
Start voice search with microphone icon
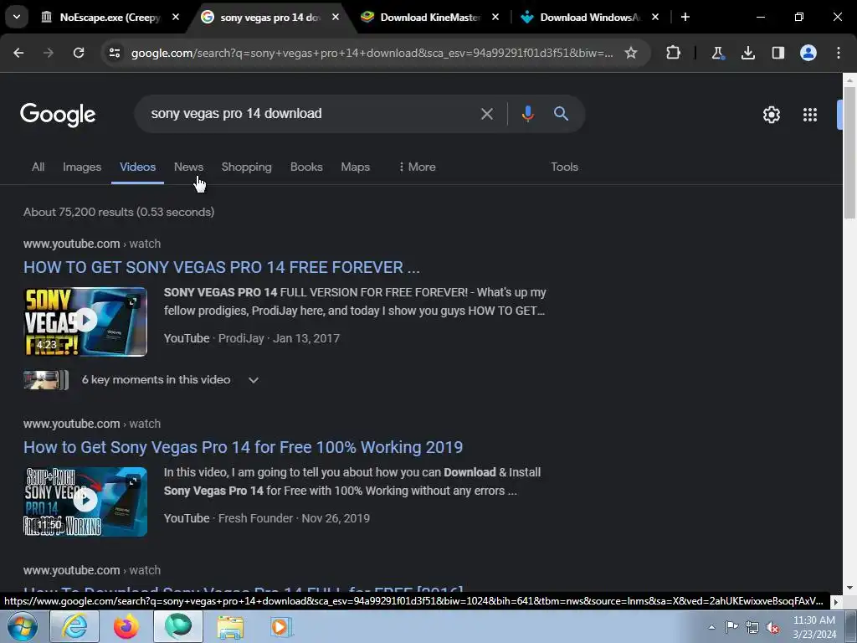point(527,114)
